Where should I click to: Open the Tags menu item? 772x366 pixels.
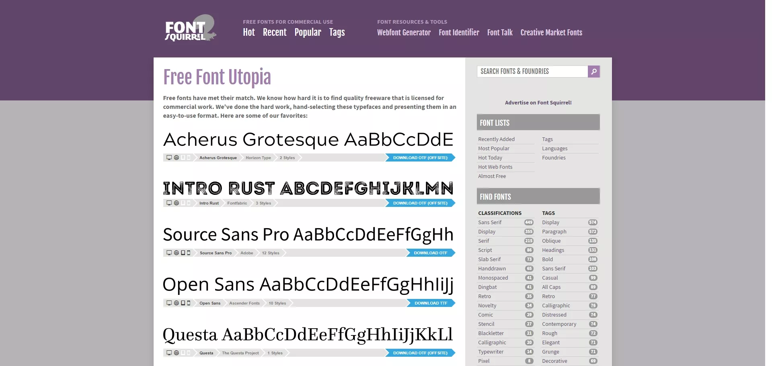click(x=337, y=33)
